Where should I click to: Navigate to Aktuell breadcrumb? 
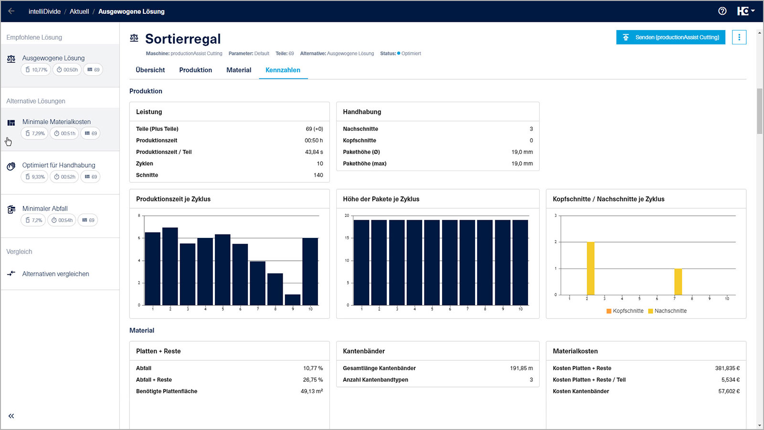79,11
